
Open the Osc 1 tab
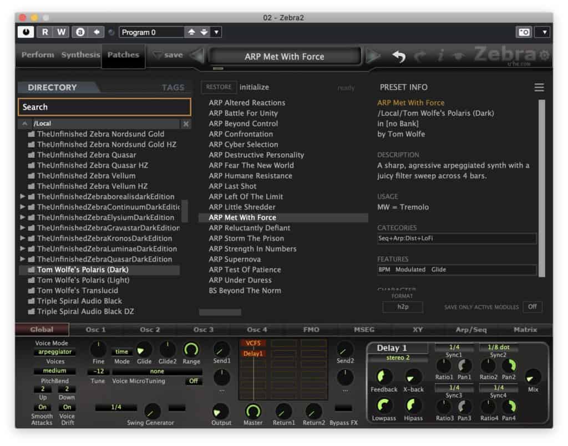pos(95,330)
